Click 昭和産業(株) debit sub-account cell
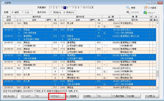 34,65
